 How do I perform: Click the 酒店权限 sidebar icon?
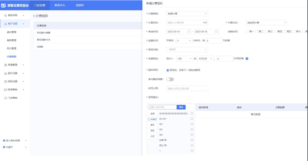coord(5,15)
